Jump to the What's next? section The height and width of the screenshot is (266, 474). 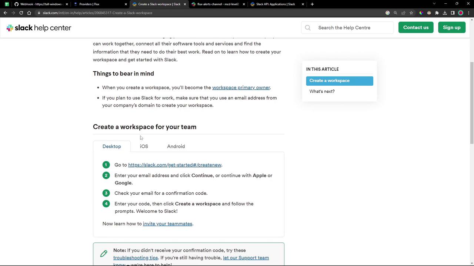click(322, 91)
